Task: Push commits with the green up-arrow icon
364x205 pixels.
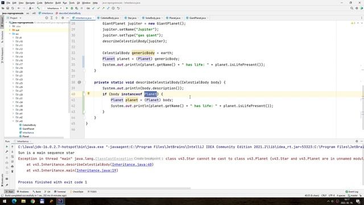Action: pyautogui.click(x=104, y=8)
